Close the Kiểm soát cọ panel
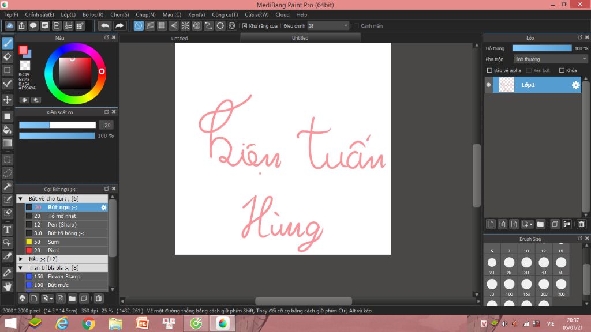 click(114, 112)
